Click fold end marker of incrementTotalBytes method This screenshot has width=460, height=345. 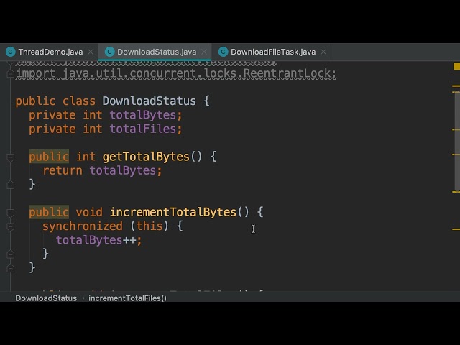tap(10, 268)
